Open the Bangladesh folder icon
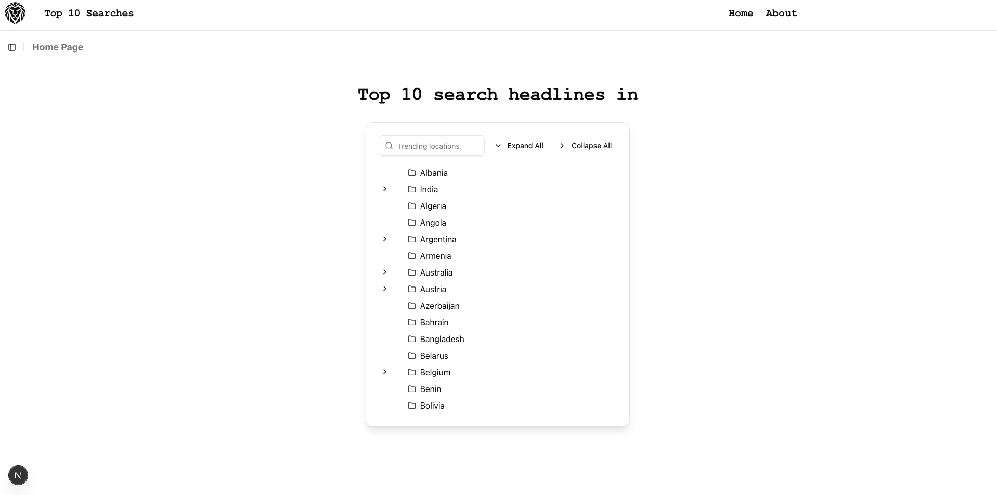 click(411, 338)
